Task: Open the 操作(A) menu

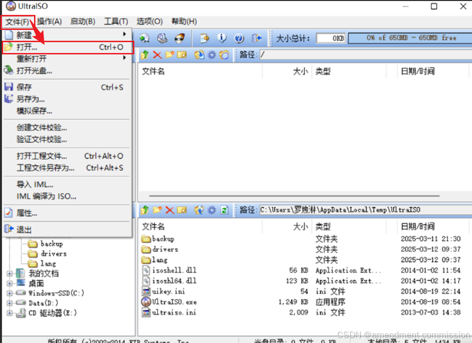Action: 49,21
